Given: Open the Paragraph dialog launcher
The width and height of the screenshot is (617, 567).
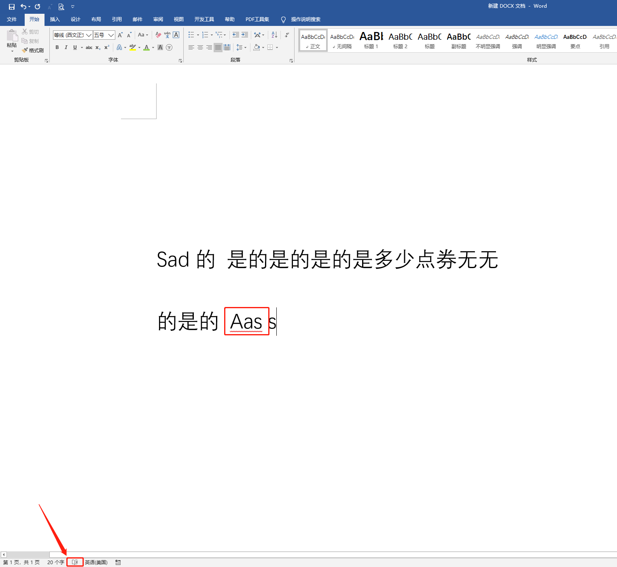Looking at the screenshot, I should pos(291,61).
